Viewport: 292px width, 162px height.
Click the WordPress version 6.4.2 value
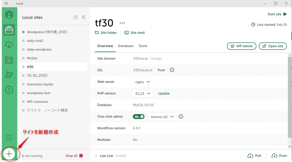pyautogui.click(x=137, y=128)
